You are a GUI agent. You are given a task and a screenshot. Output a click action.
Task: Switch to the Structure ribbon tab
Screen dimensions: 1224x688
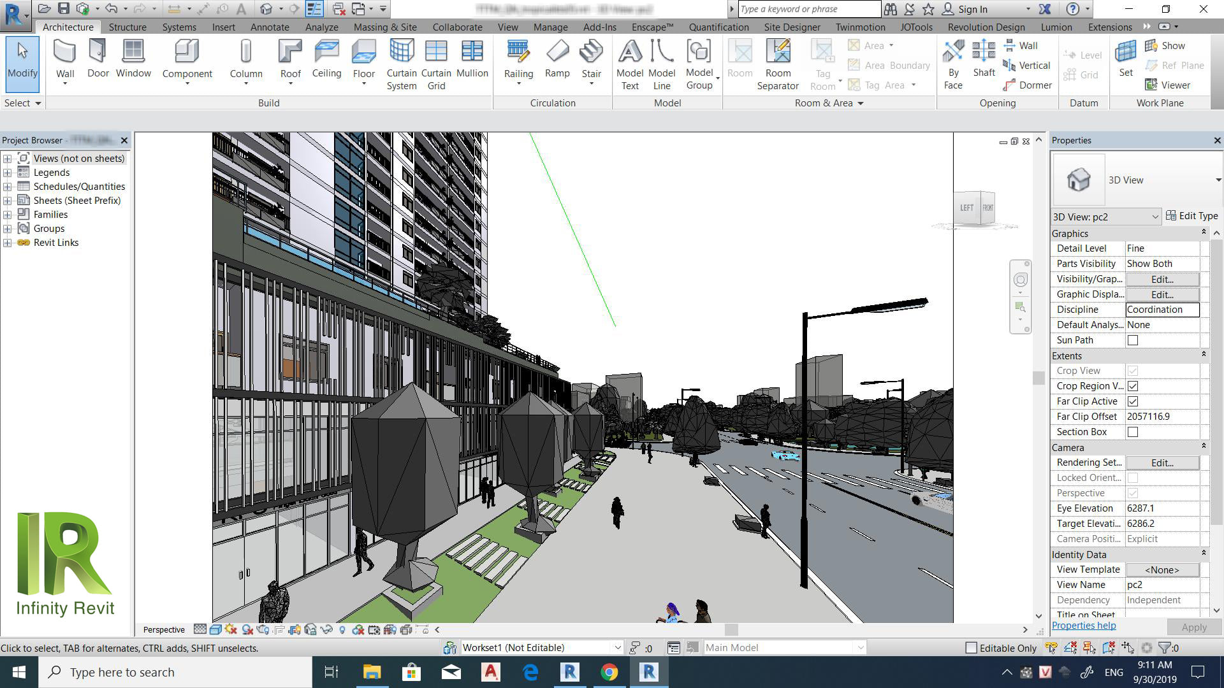(127, 27)
